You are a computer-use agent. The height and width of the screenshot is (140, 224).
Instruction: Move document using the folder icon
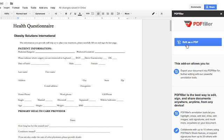pyautogui.click(x=12, y=3)
